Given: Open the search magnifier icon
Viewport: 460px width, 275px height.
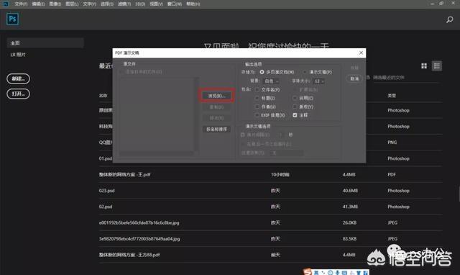Looking at the screenshot, I should [449, 19].
